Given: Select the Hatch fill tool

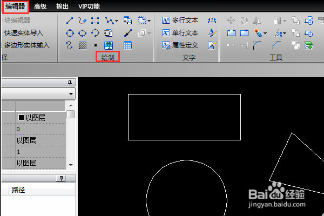Looking at the screenshot, I should point(83,45).
